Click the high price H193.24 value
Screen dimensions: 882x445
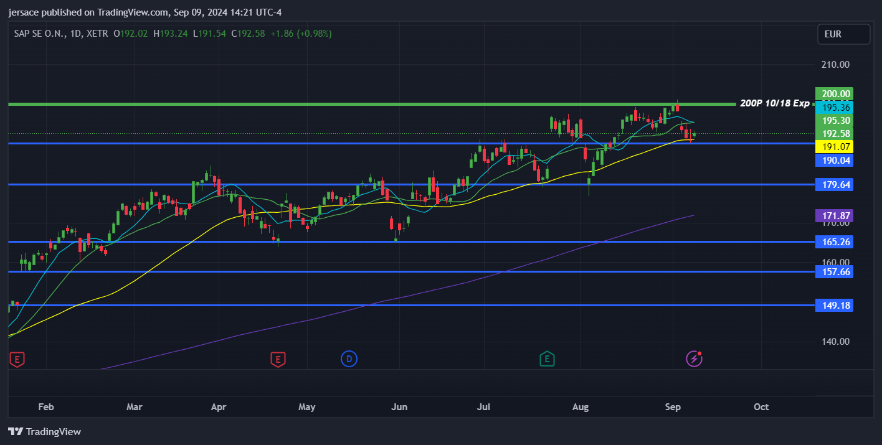171,34
